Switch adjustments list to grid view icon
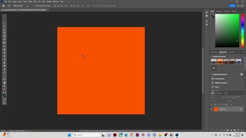246x138 pixels. (242, 74)
